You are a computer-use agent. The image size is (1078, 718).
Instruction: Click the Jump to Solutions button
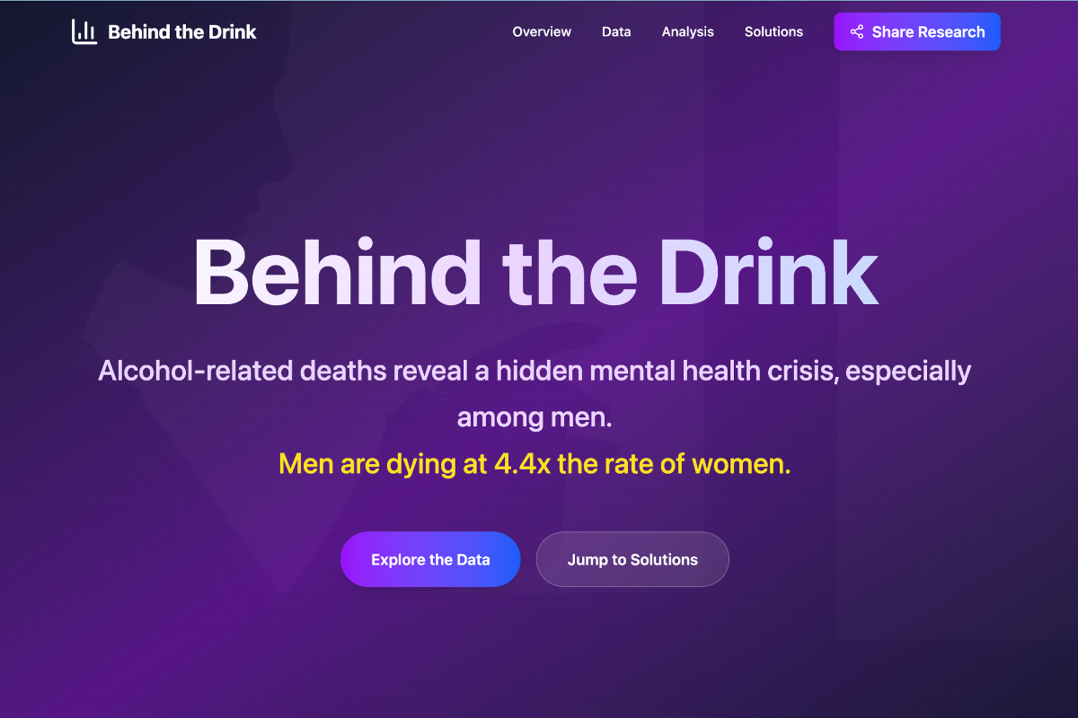632,559
